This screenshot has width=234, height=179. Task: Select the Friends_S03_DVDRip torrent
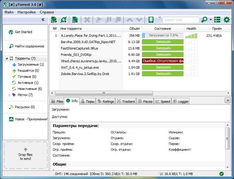tap(76, 55)
